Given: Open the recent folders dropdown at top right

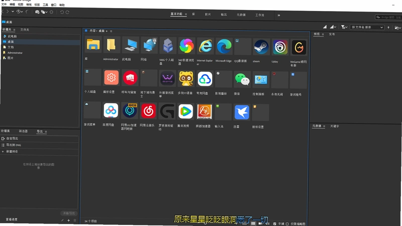Looking at the screenshot, I should coord(397,28).
